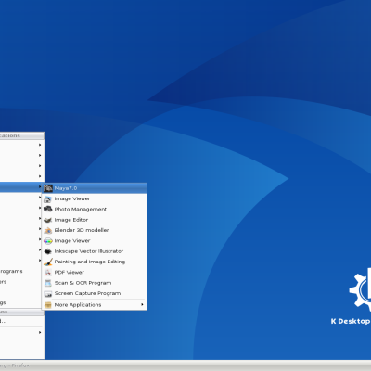The width and height of the screenshot is (371, 371).
Task: Switch to the Firefox window in taskbar
Action: coord(15,365)
